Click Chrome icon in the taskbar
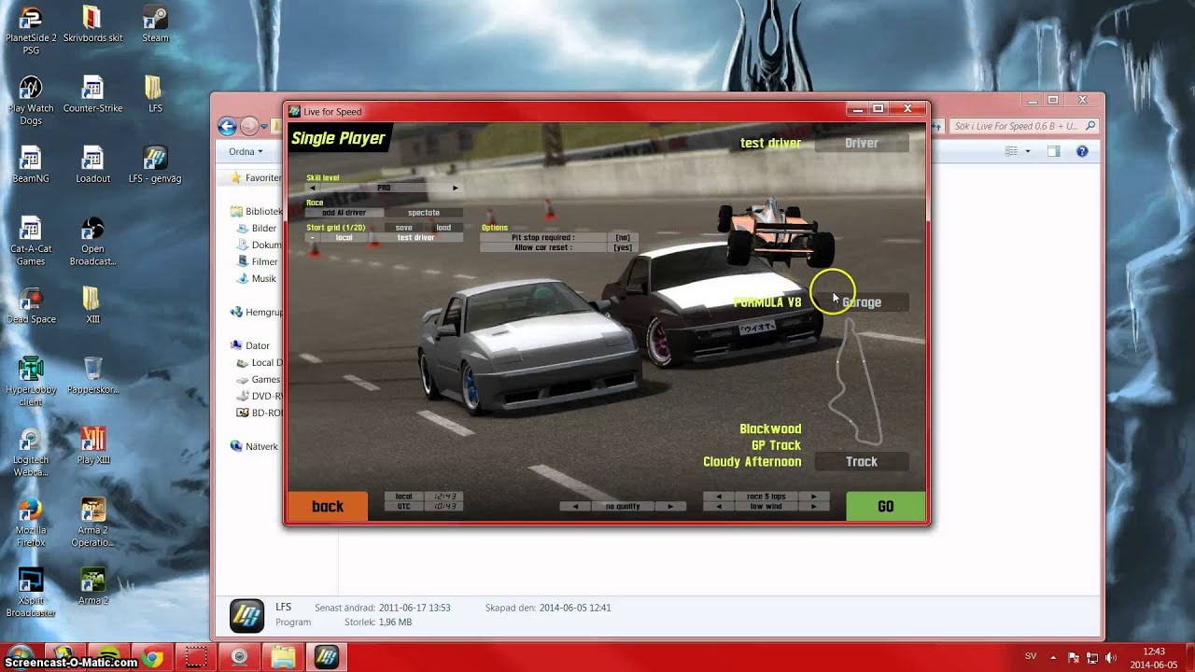 pyautogui.click(x=153, y=657)
